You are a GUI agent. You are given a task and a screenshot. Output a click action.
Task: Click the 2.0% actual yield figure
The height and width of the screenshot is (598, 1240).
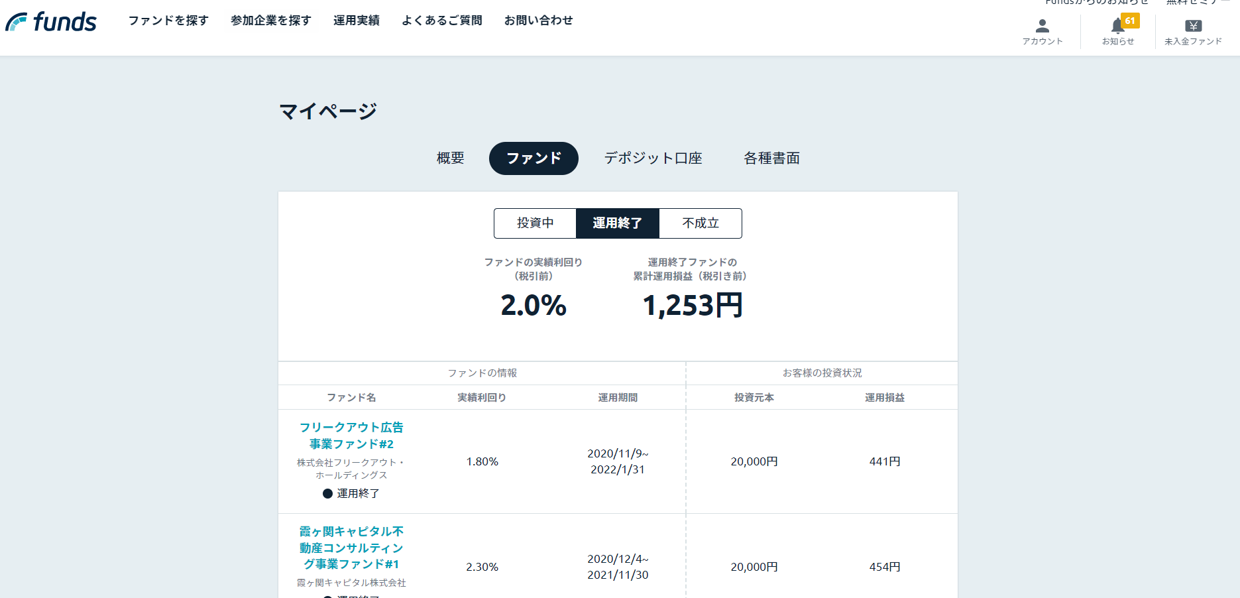(x=534, y=306)
